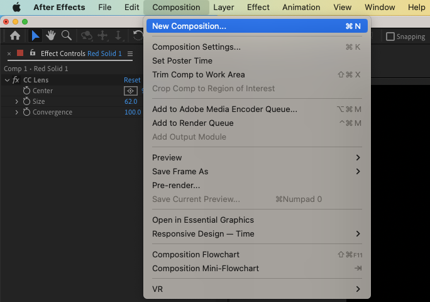
Task: Click the Composition menu in menu bar
Action: click(x=176, y=7)
